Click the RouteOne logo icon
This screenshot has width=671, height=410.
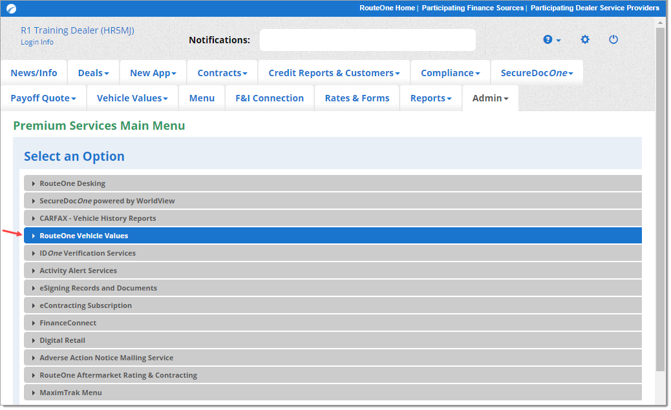point(11,8)
